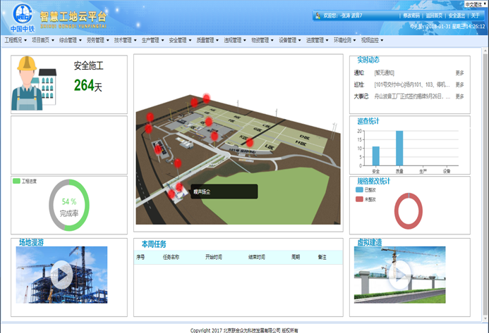Open the 视频监控 menu item
The height and width of the screenshot is (333, 489).
(373, 41)
